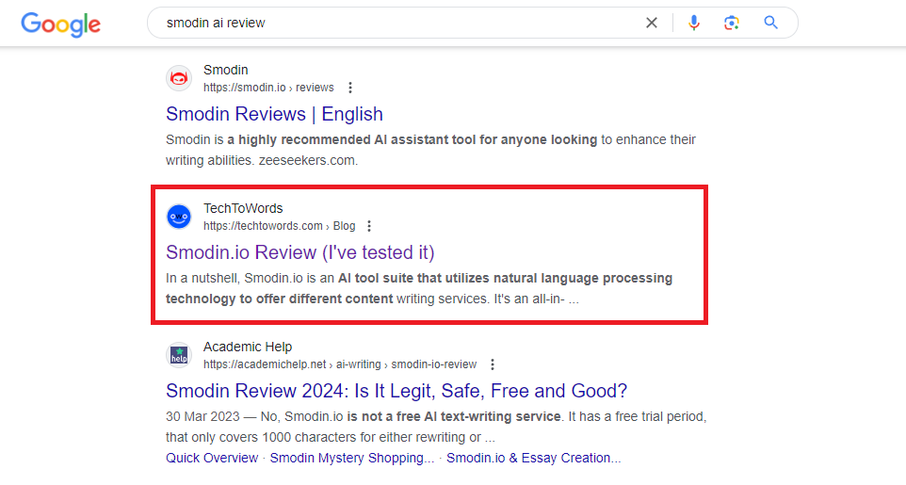Image resolution: width=906 pixels, height=485 pixels.
Task: Click the Academic Help site name text
Action: 248,347
